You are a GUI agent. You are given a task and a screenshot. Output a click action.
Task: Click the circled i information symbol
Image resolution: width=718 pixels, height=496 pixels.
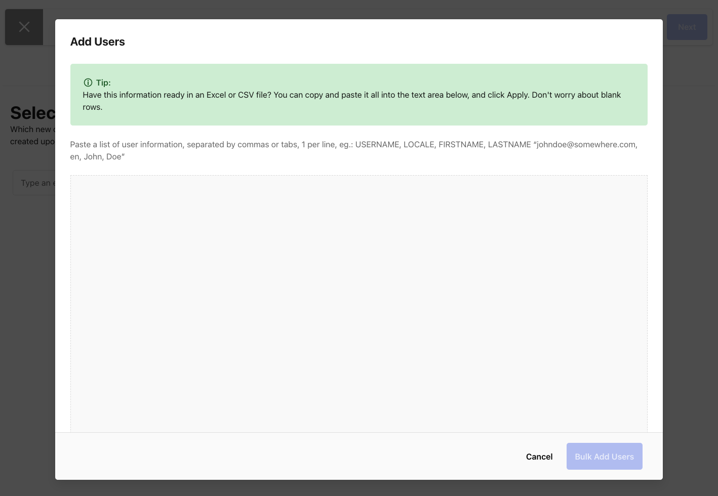point(88,82)
